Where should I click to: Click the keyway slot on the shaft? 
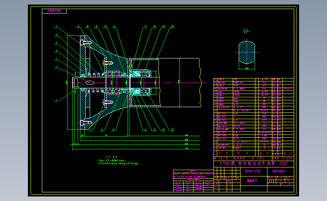pyautogui.click(x=90, y=83)
